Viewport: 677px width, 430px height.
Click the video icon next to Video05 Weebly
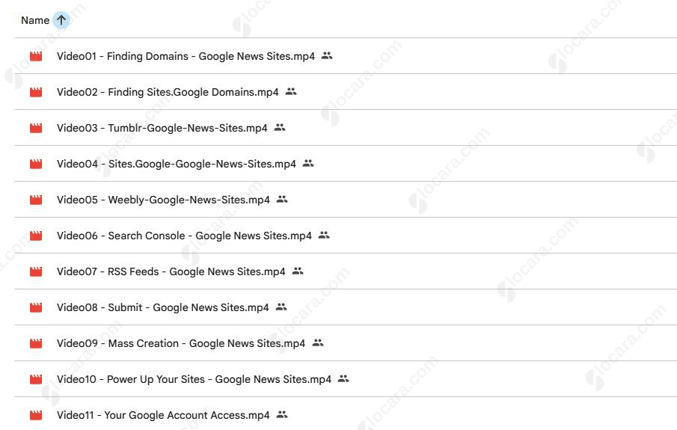click(36, 200)
